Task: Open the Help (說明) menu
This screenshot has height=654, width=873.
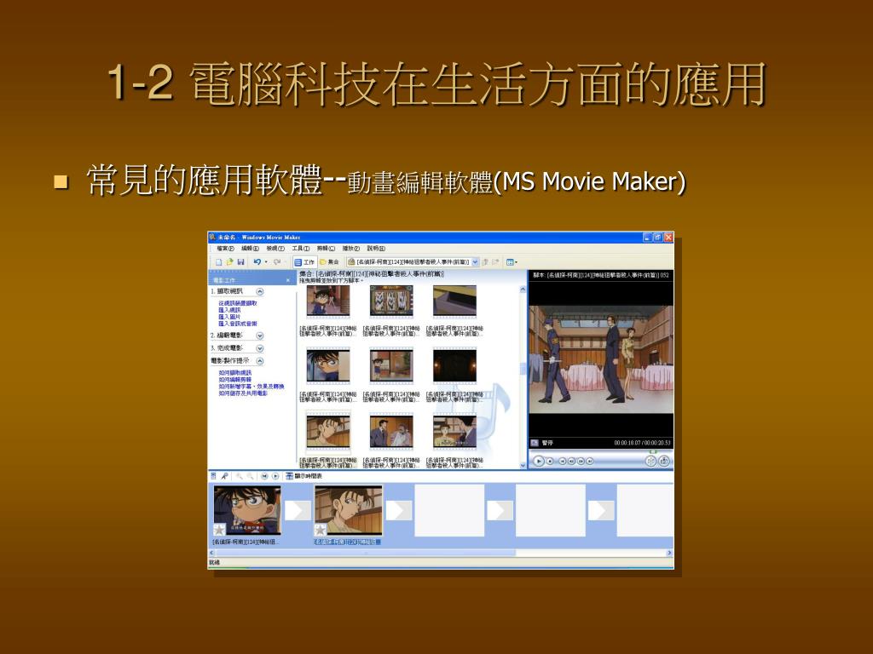Action: point(376,249)
